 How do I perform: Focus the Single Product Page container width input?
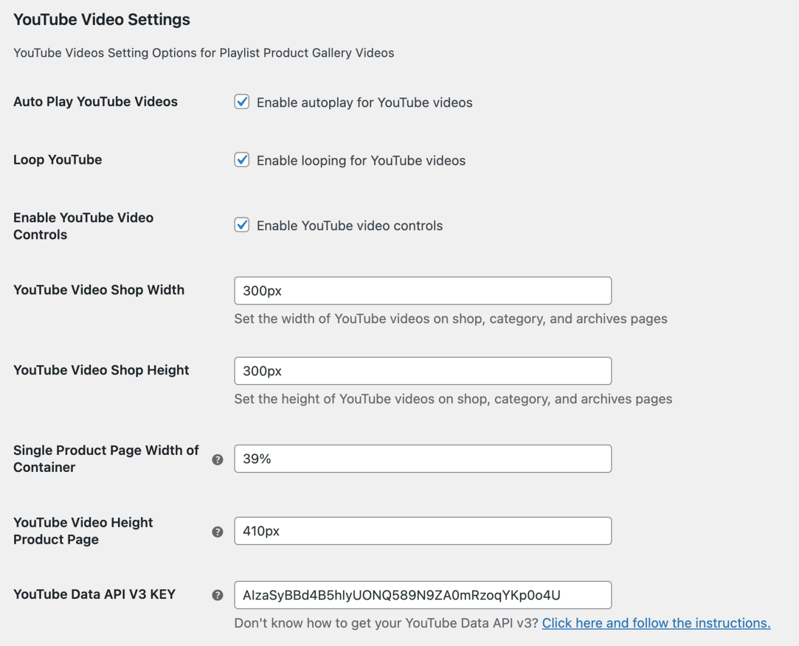[x=422, y=459]
